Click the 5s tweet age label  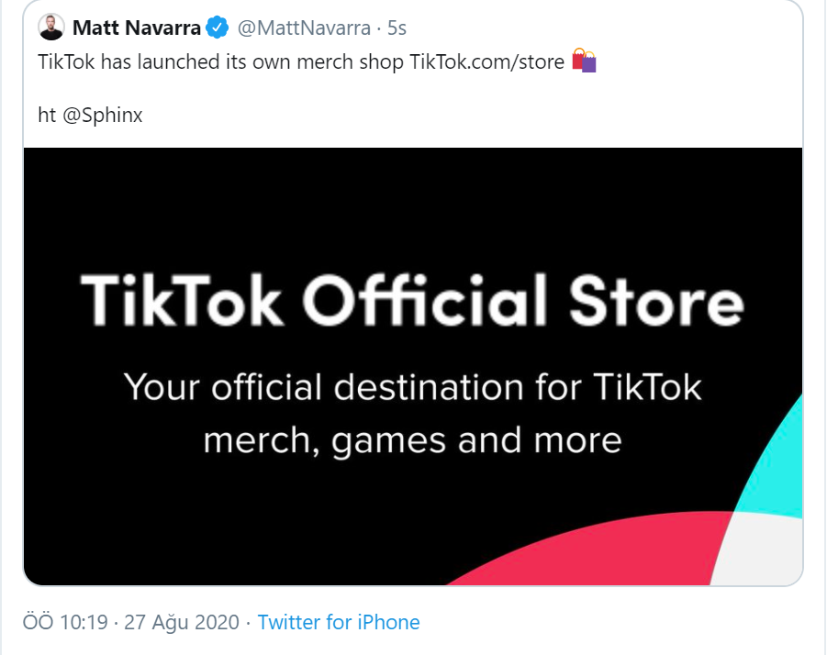click(397, 28)
